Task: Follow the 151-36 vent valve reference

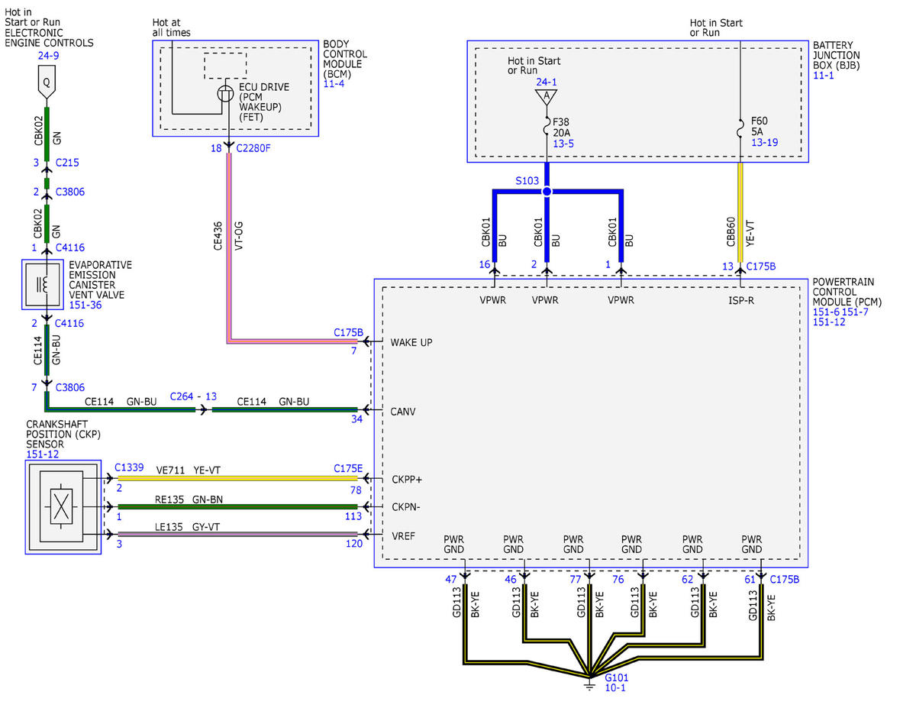Action: (85, 306)
